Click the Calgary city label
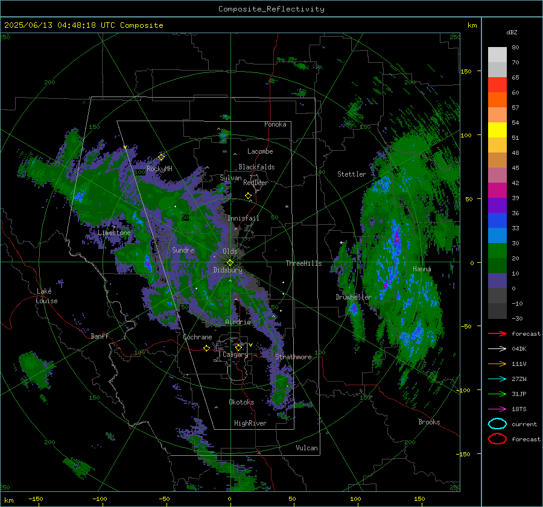The height and width of the screenshot is (507, 543). coord(235,354)
